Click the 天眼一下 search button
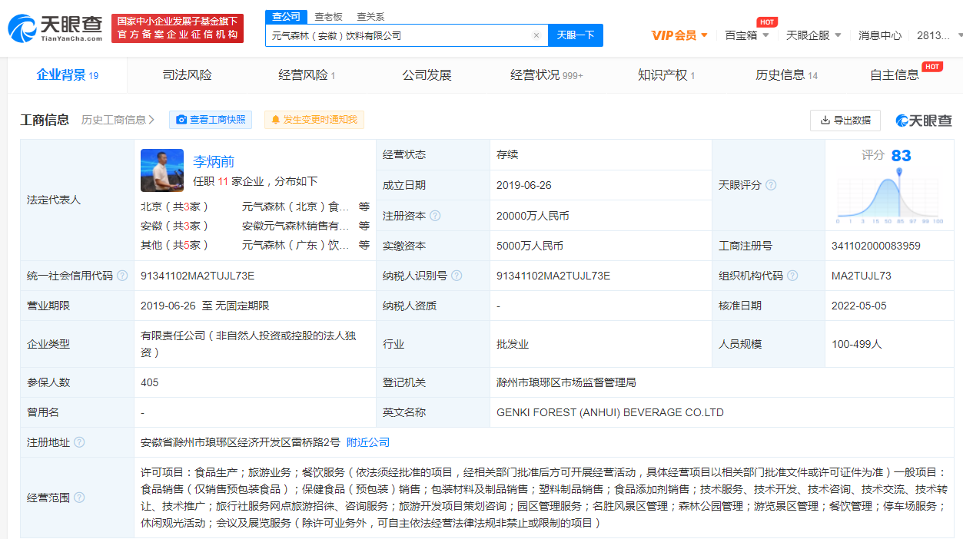The width and height of the screenshot is (963, 539). 575,35
